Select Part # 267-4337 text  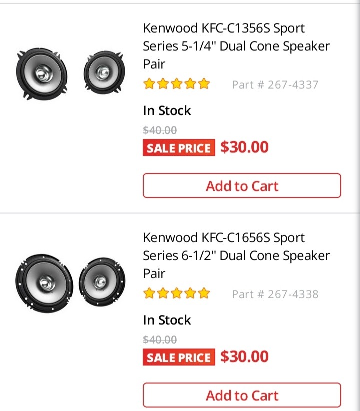pos(275,85)
